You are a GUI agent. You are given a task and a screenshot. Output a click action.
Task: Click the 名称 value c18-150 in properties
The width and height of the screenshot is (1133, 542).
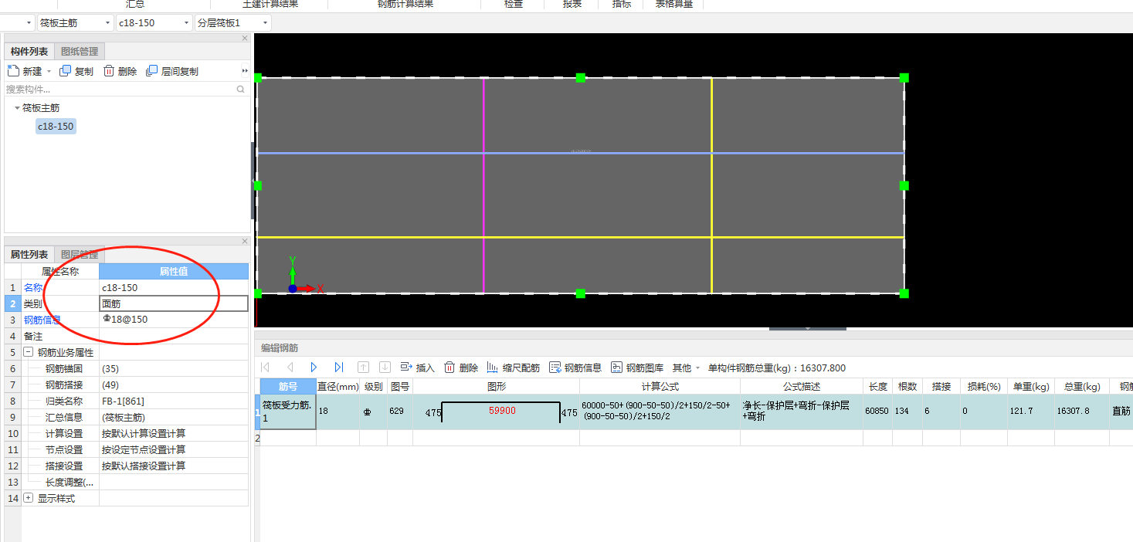(x=174, y=287)
